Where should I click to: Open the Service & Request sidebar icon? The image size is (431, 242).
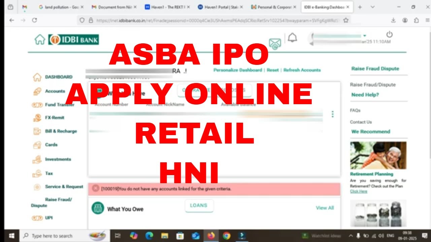pos(38,187)
